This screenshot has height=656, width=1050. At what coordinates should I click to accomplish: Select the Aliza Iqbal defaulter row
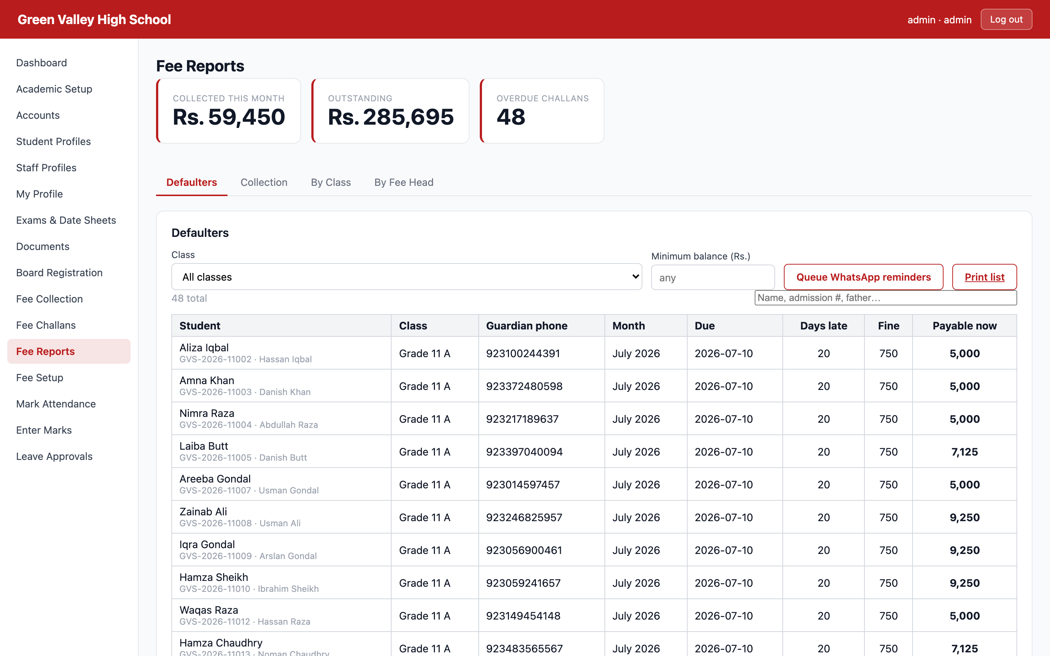[594, 353]
